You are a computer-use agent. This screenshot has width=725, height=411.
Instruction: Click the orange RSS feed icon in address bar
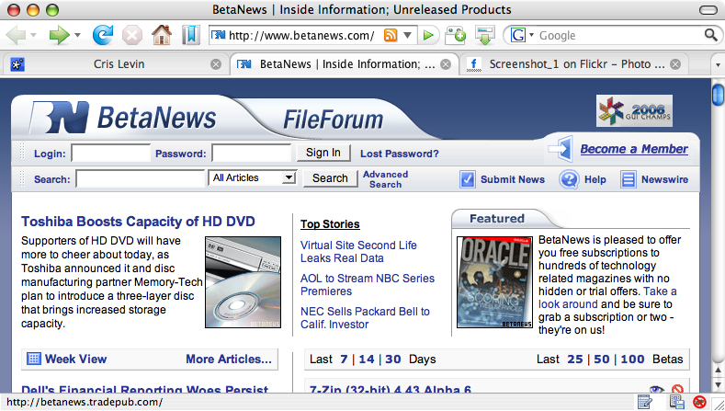391,35
